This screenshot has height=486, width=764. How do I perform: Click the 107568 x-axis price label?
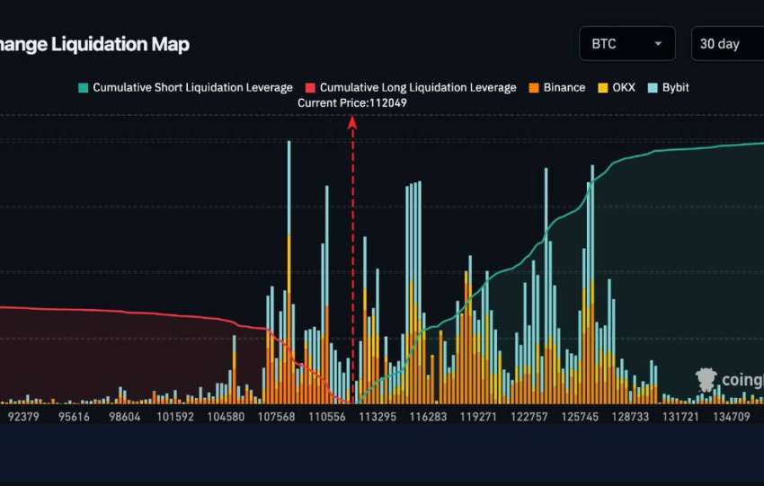coord(277,416)
